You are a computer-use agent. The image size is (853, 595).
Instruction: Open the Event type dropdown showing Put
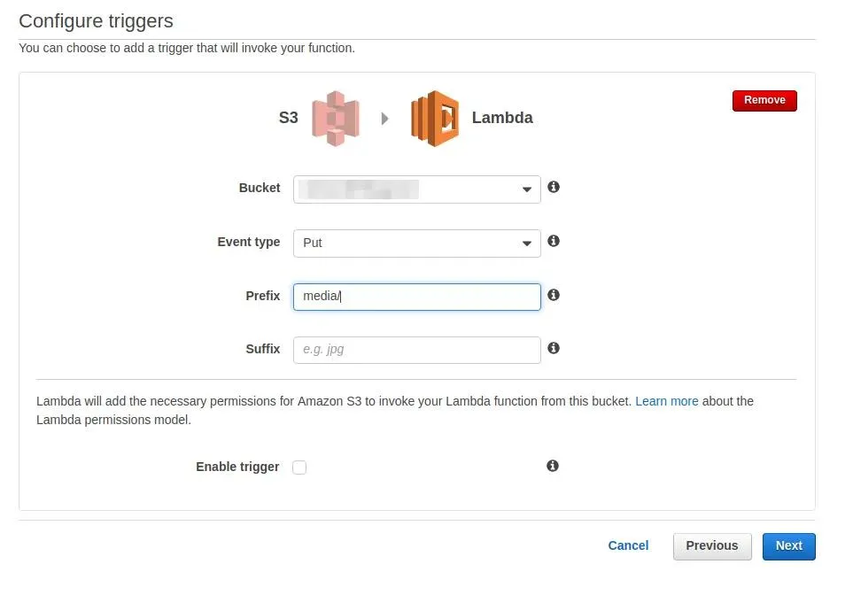pyautogui.click(x=416, y=242)
